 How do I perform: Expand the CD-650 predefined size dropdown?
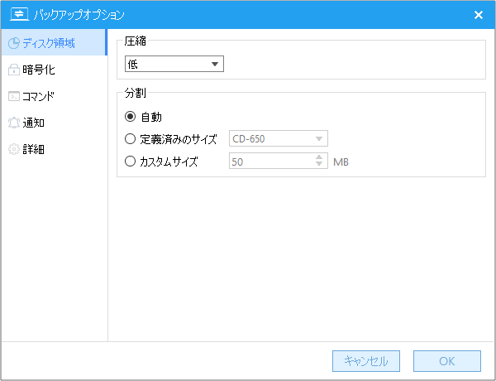279,138
